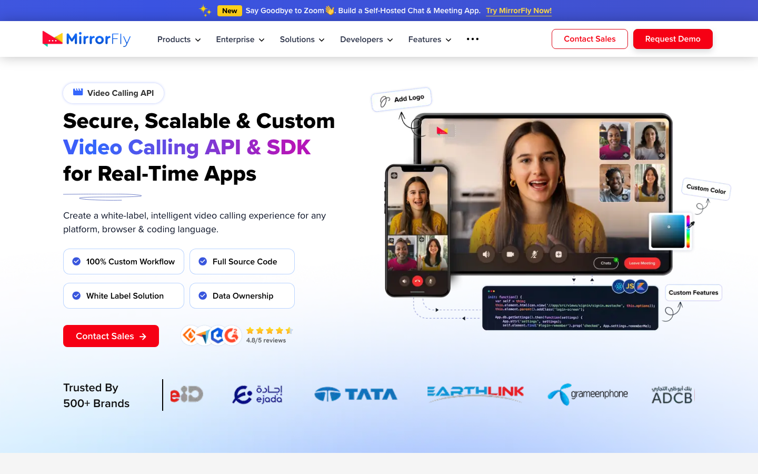758x474 pixels.
Task: Click the video camera icon on the tablet
Action: pos(510,254)
